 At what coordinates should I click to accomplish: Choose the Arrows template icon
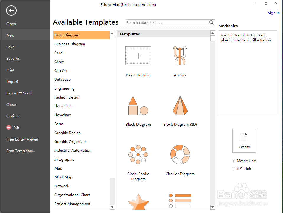[x=180, y=56]
